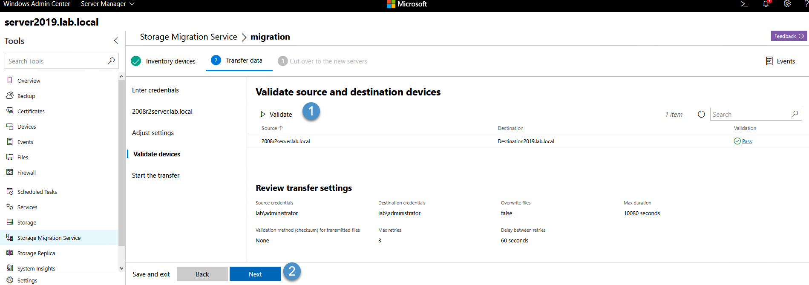The width and height of the screenshot is (809, 285).
Task: Click the Firewall tool icon
Action: [x=10, y=172]
